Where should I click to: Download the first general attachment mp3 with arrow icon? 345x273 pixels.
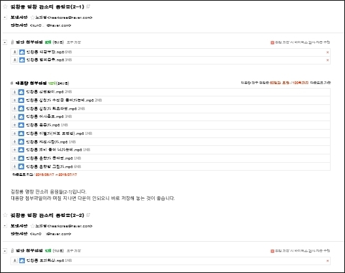15,52
